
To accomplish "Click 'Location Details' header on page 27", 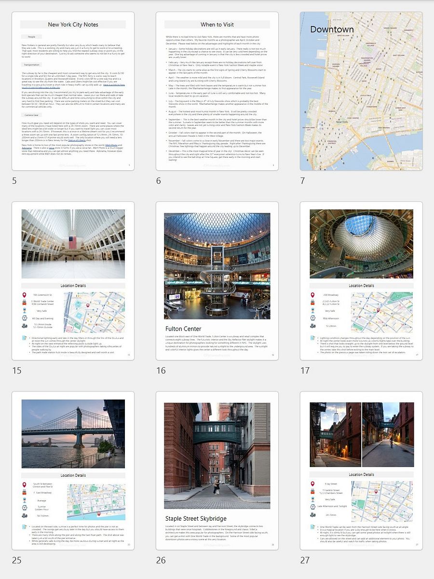I will [362, 474].
